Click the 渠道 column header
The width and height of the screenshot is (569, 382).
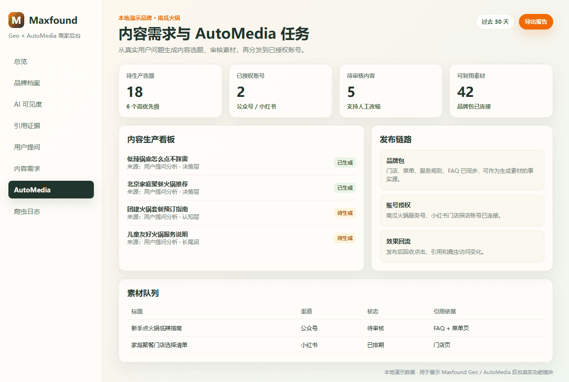(306, 312)
